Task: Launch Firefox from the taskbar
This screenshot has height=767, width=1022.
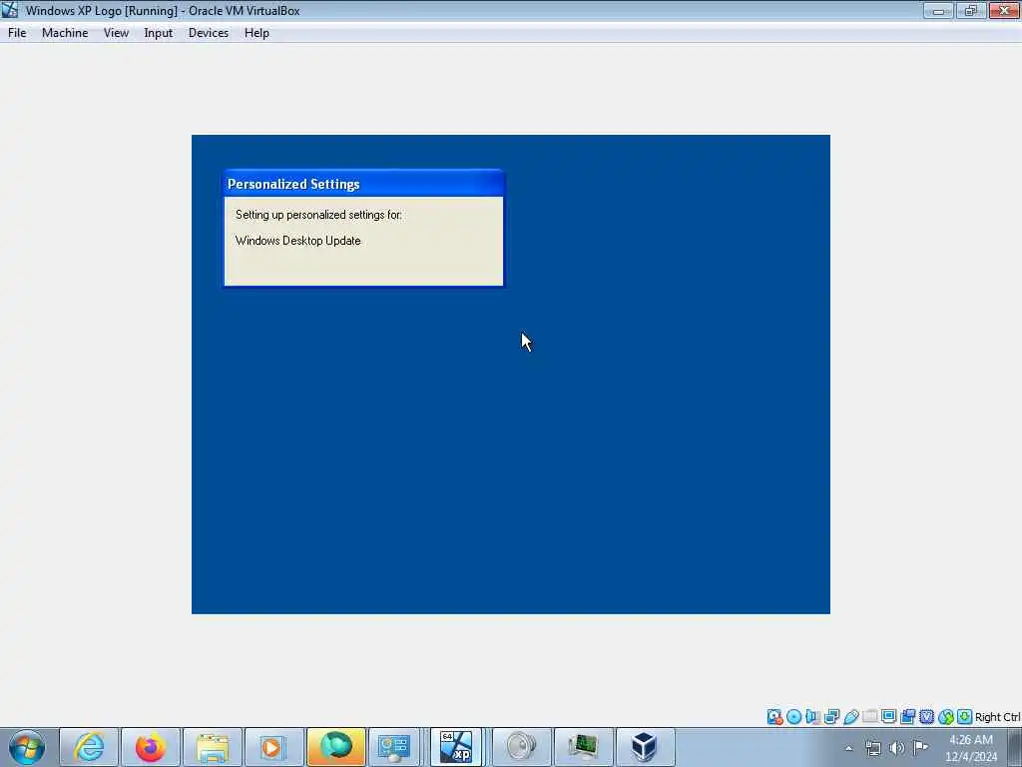Action: click(151, 747)
